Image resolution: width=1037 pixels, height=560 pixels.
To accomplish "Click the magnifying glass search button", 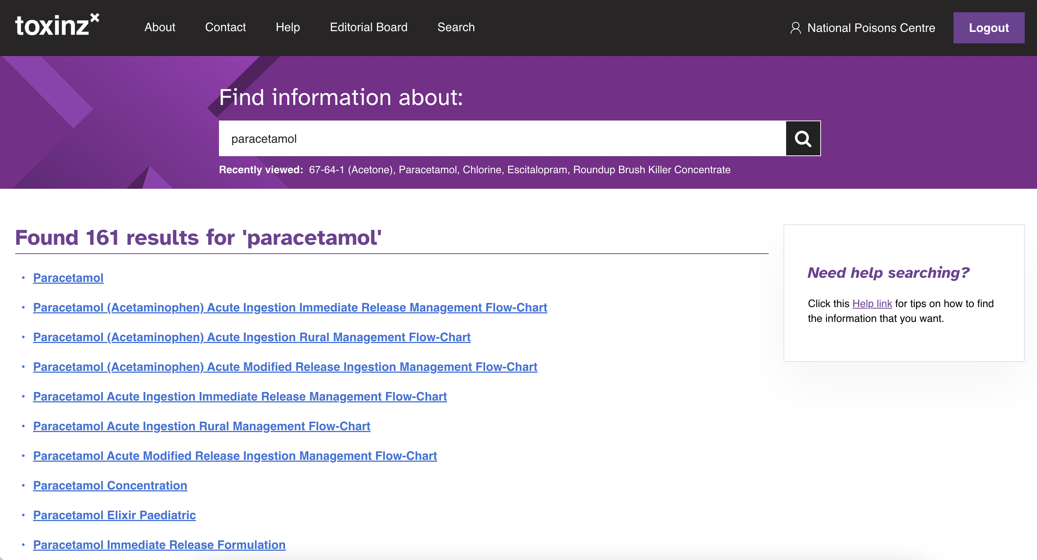I will pyautogui.click(x=803, y=138).
